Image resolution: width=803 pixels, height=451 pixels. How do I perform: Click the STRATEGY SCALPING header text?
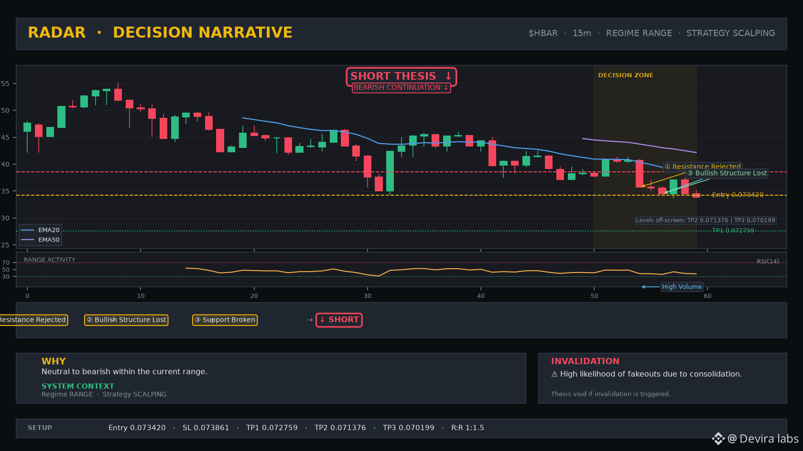(731, 33)
